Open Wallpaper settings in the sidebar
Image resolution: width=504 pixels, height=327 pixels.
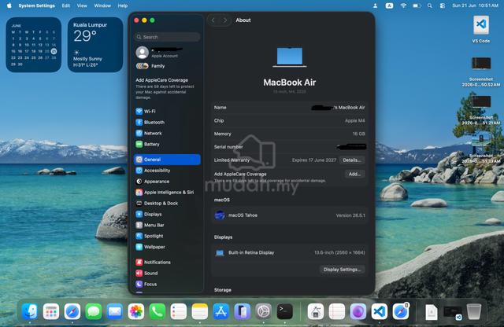(x=167, y=247)
